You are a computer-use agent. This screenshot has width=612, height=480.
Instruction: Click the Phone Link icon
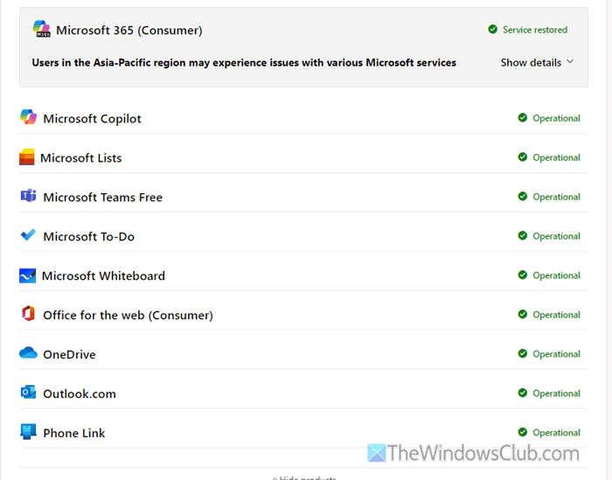28,432
